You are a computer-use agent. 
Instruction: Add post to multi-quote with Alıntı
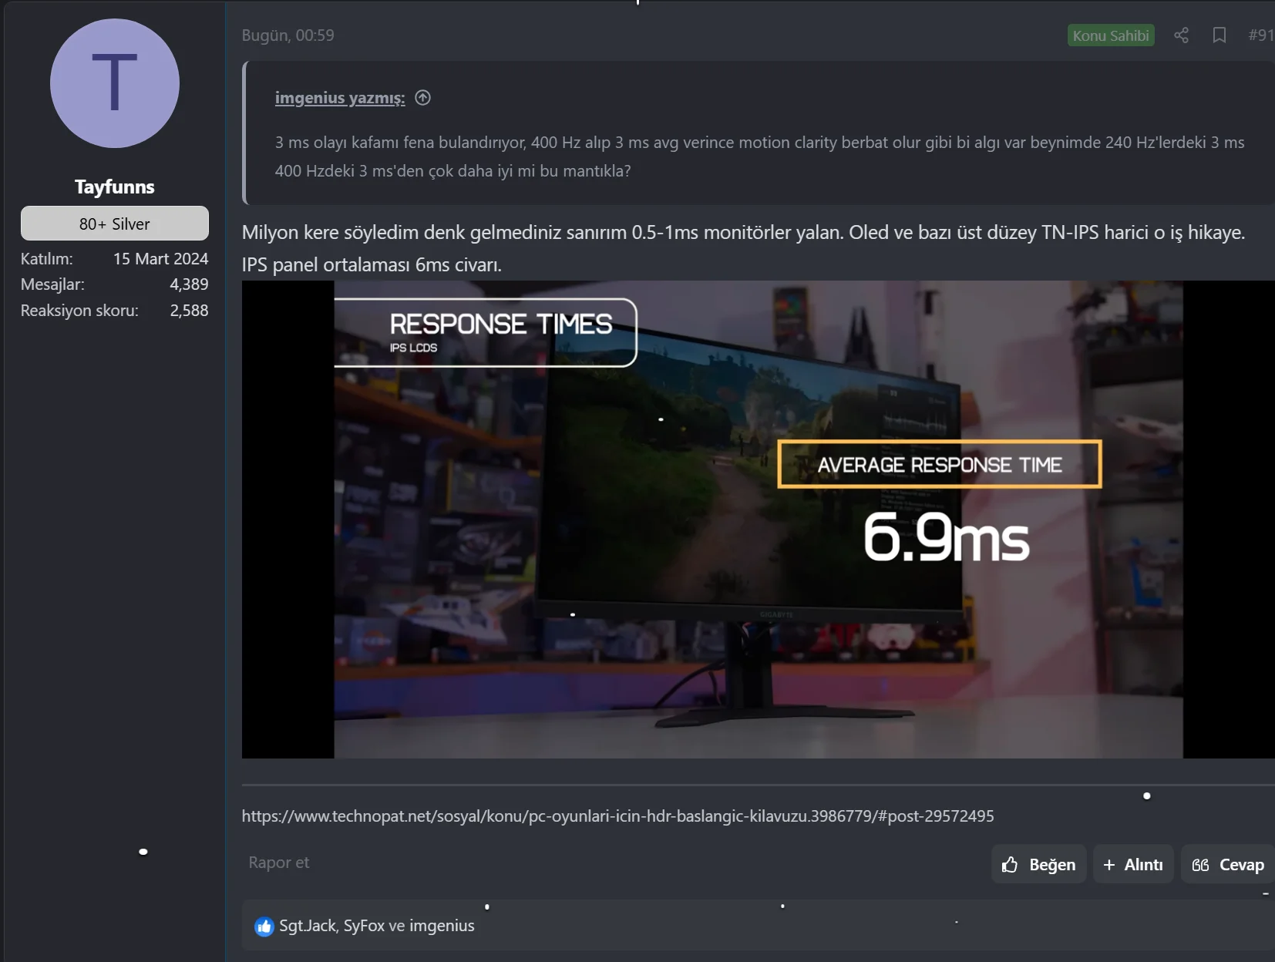pos(1133,865)
